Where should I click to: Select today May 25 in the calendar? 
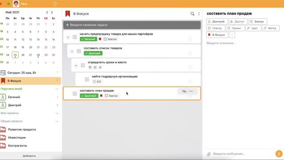tap(15, 55)
